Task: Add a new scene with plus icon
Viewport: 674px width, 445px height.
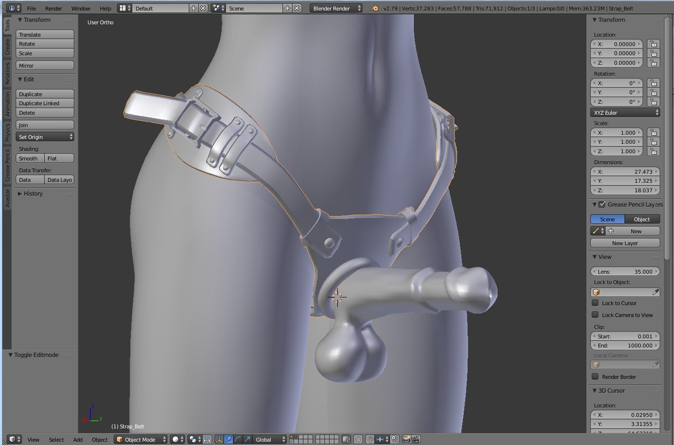Action: coord(287,8)
